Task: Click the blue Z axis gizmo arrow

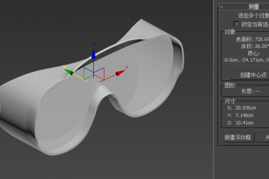Action: pyautogui.click(x=94, y=54)
